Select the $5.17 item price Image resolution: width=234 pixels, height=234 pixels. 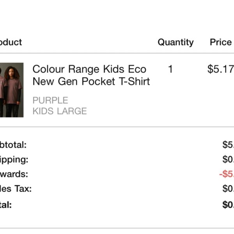point(221,69)
